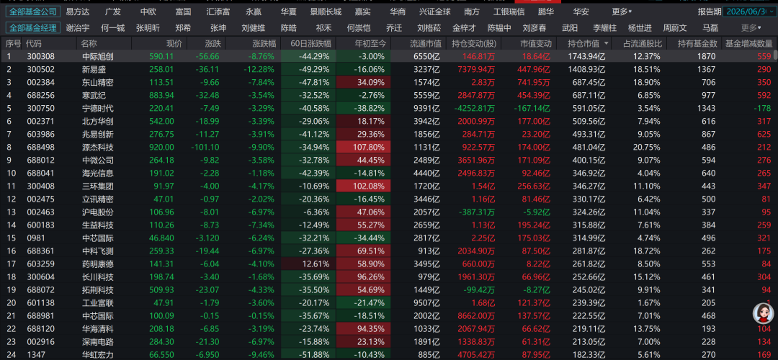Choose fund manager 李耀柱

click(605, 28)
